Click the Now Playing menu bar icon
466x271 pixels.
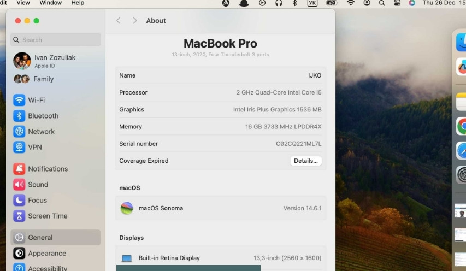pos(262,3)
